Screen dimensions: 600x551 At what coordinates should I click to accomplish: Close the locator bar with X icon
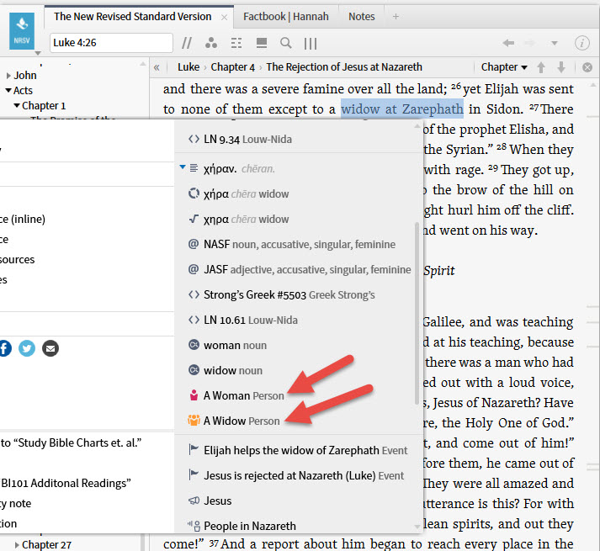[587, 68]
